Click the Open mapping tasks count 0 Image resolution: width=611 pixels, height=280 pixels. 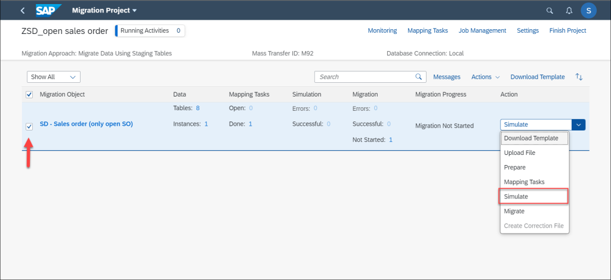(251, 108)
